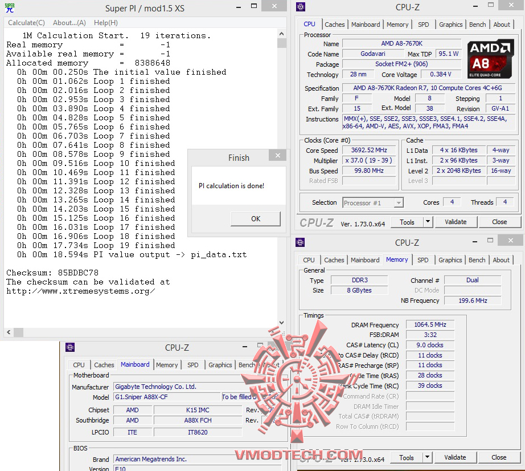The image size is (525, 471).
Task: Open Graphics tab in Mainboard CPU-Z window
Action: 220,365
